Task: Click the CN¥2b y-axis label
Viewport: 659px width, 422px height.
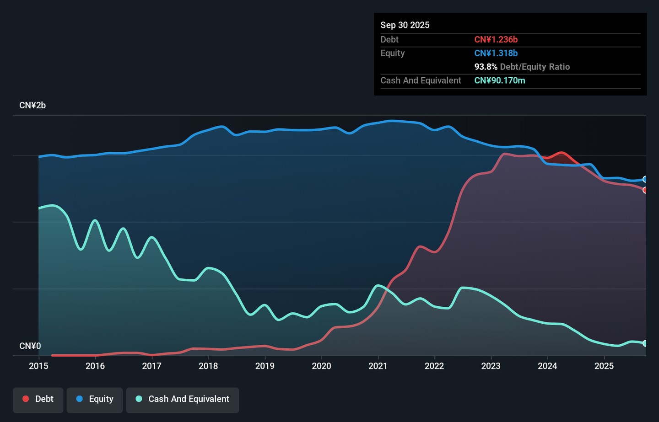Action: (32, 106)
